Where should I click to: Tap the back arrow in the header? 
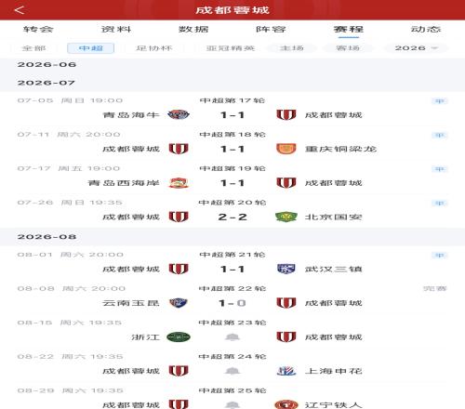click(20, 10)
